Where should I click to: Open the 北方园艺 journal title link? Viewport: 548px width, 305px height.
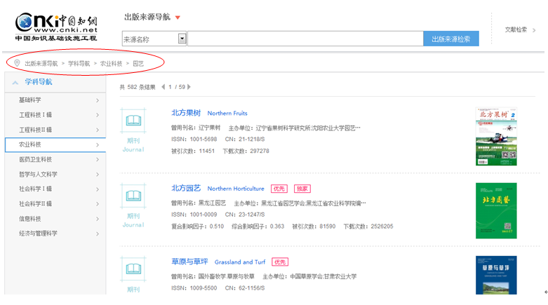tap(186, 188)
